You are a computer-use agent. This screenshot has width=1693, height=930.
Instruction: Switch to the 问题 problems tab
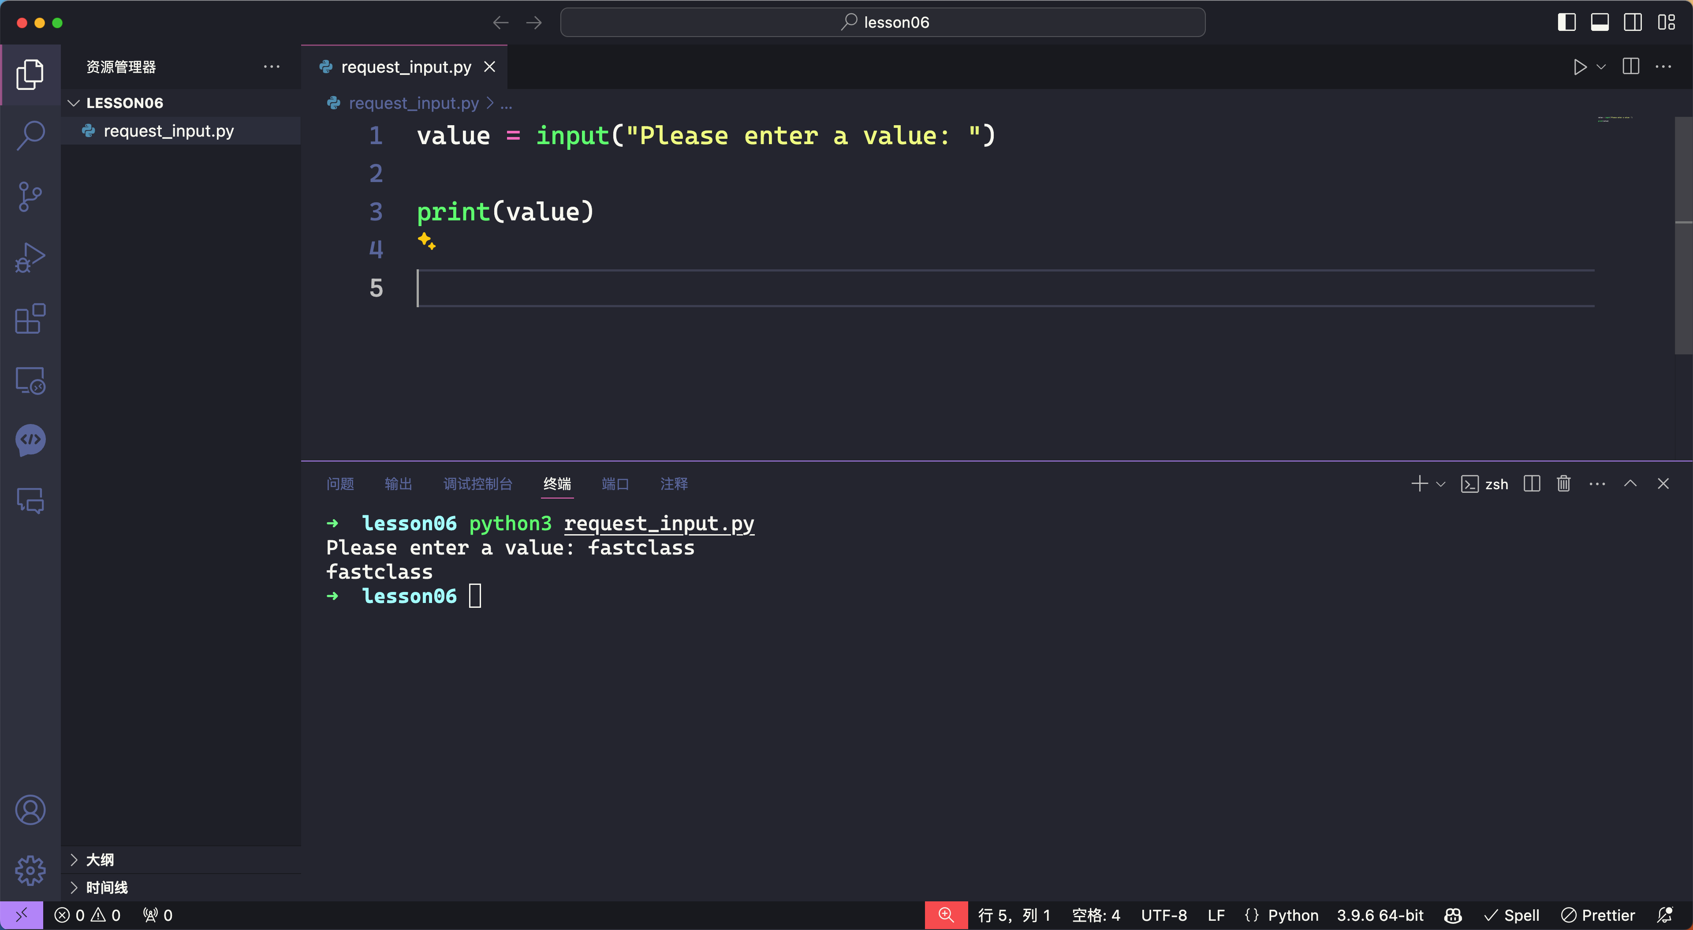(340, 484)
